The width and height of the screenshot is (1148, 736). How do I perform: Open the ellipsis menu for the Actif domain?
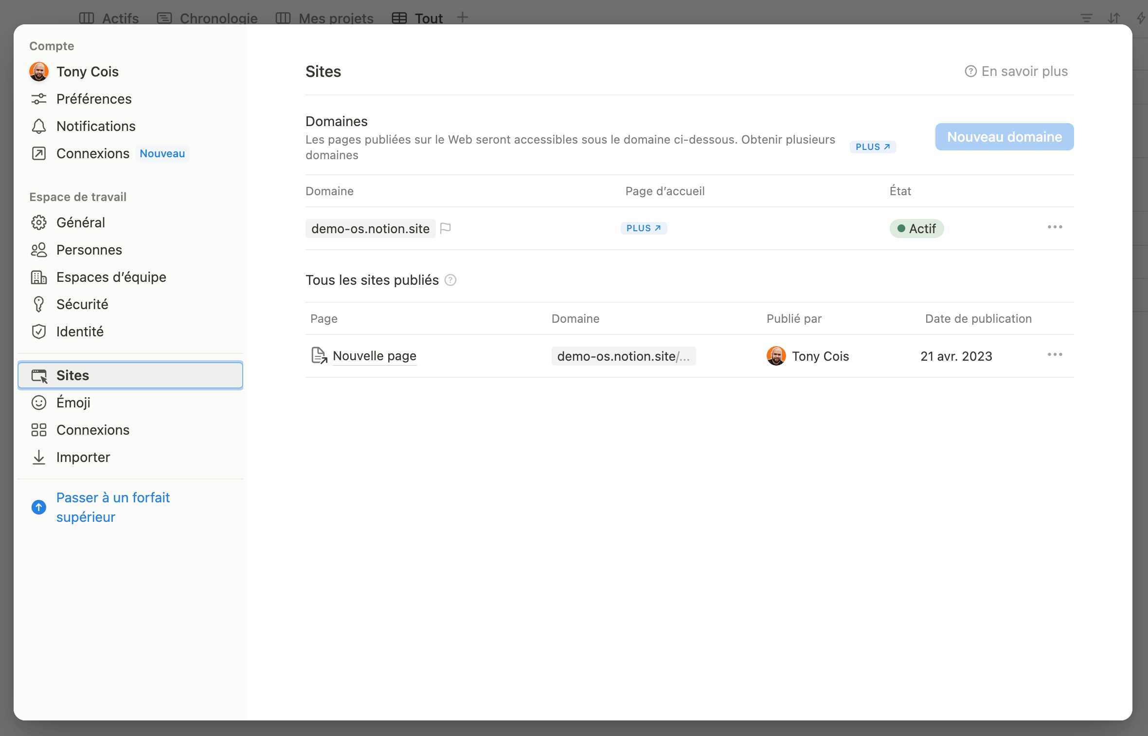(x=1055, y=227)
